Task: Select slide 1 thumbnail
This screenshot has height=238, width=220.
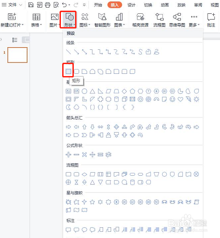Action: (17, 55)
